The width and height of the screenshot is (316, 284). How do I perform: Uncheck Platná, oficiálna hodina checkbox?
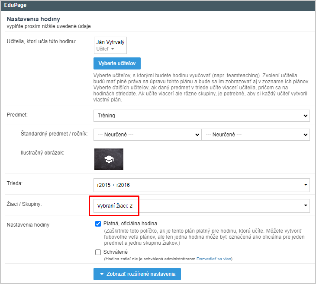click(98, 224)
